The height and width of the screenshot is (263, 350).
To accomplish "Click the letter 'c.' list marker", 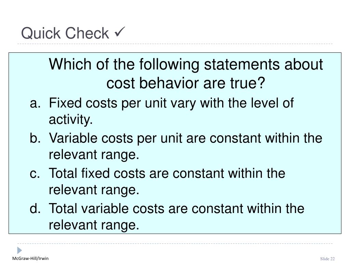I will tap(35, 174).
